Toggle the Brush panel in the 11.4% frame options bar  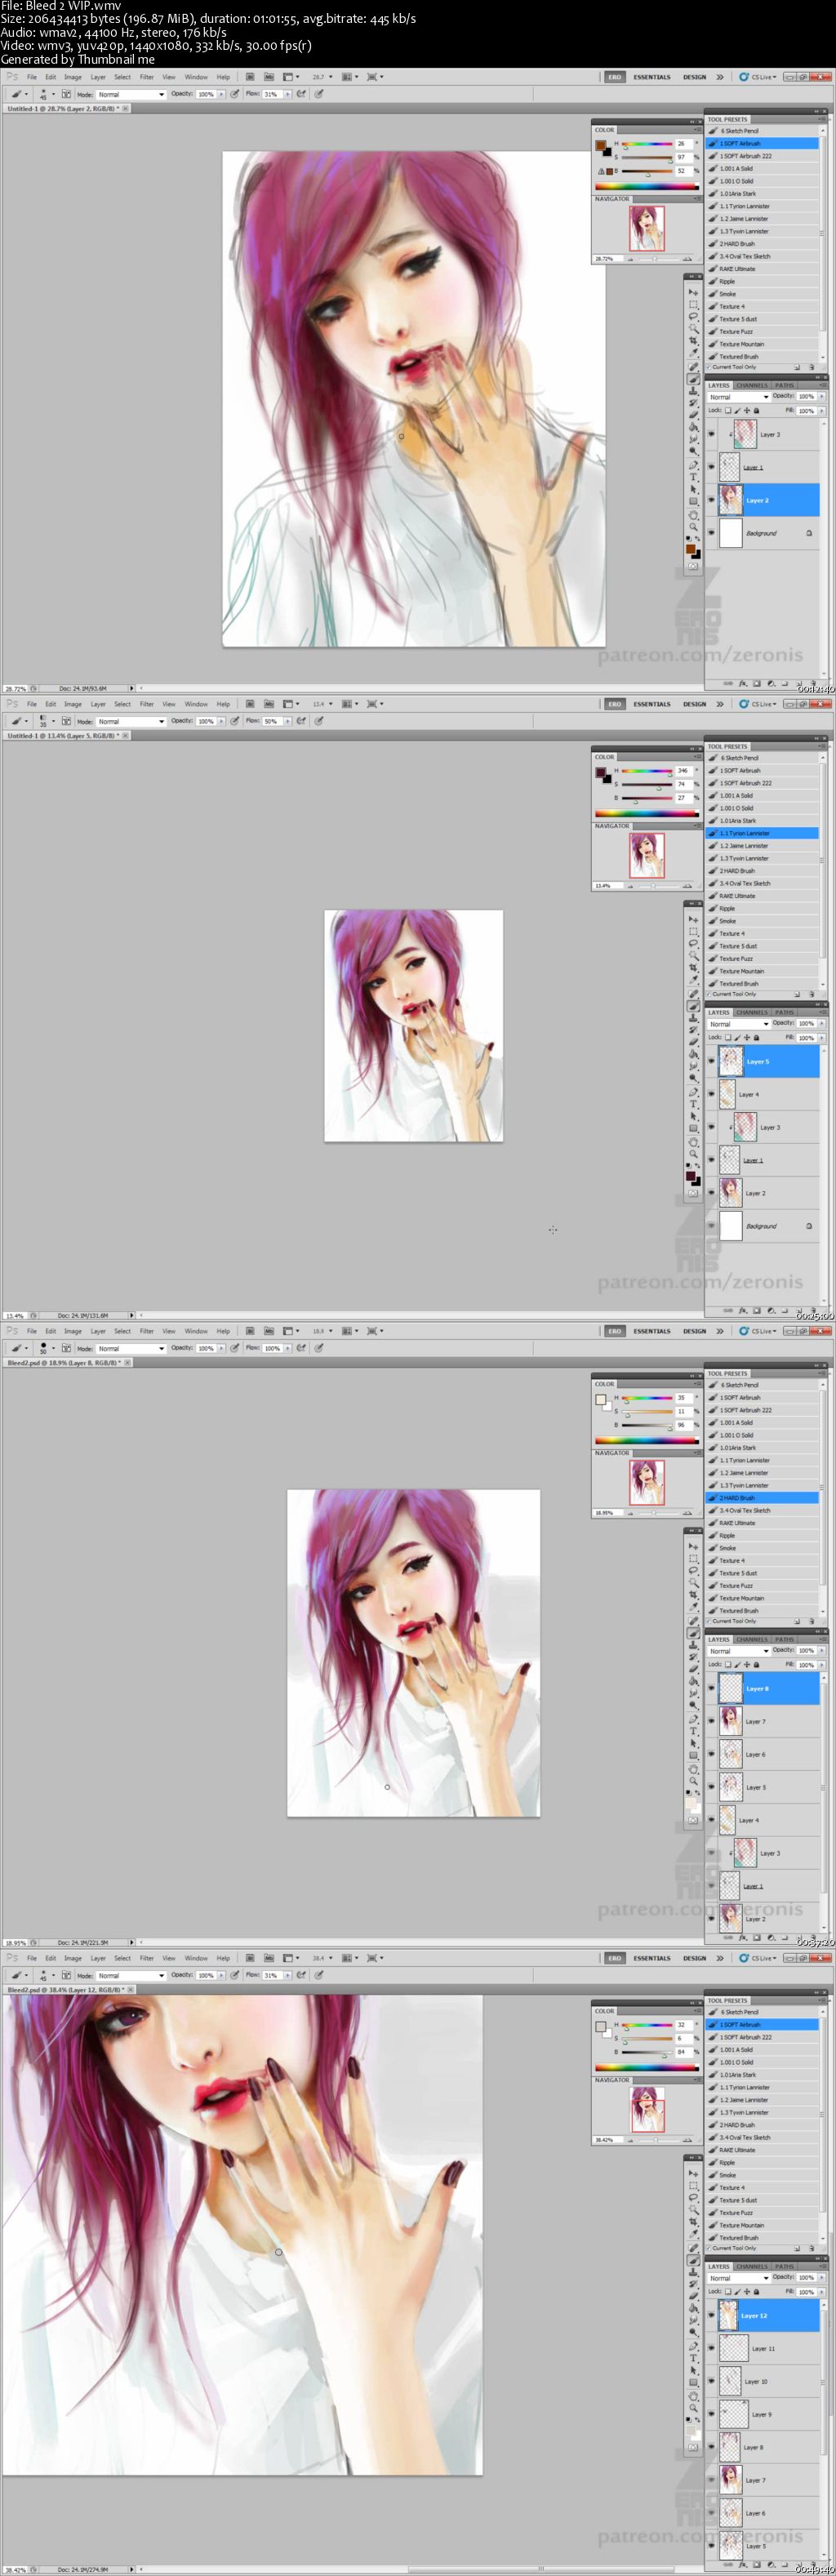click(x=66, y=721)
